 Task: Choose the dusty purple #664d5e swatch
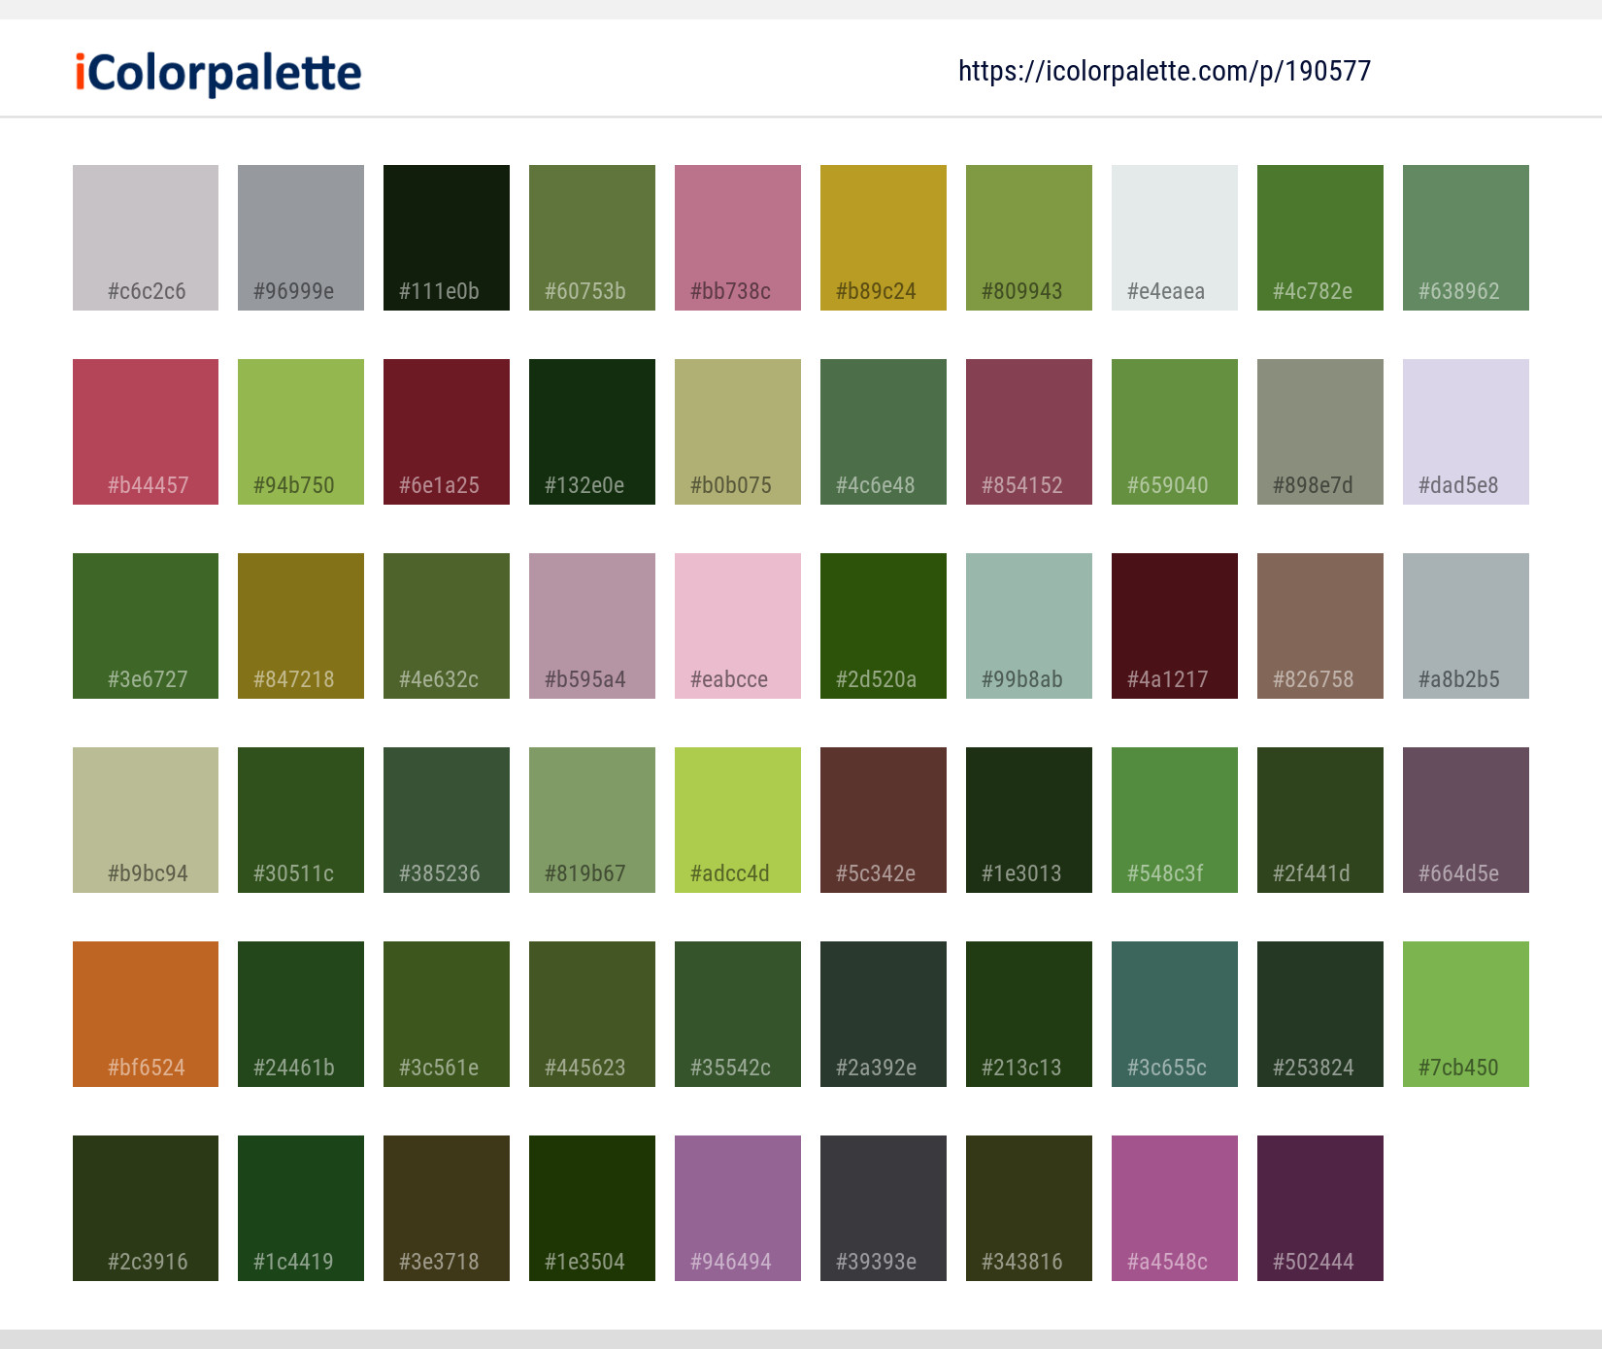click(1466, 820)
